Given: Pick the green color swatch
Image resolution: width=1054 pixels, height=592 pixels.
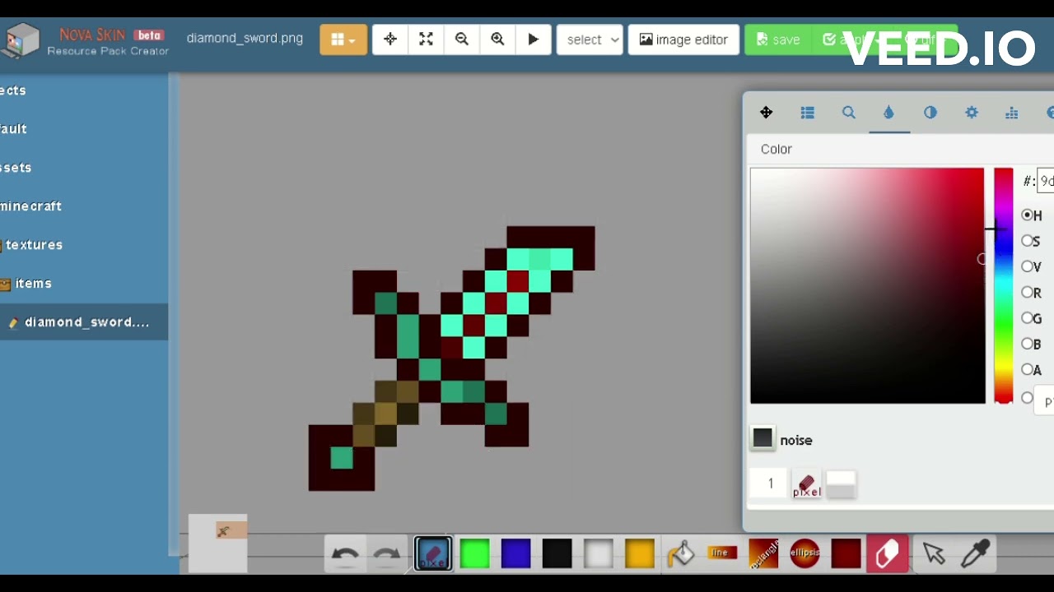Looking at the screenshot, I should pos(474,553).
